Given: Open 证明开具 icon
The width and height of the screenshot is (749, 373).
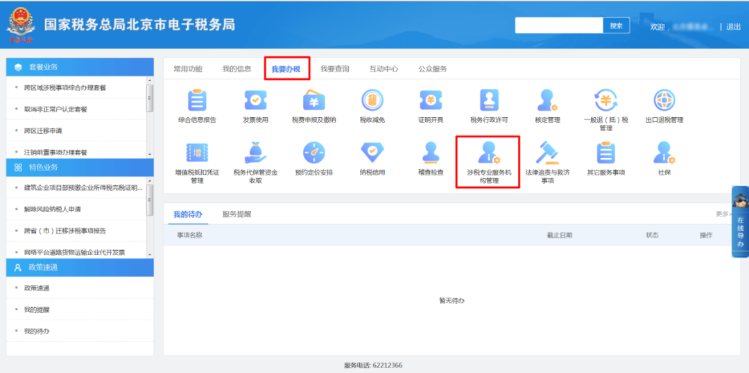Looking at the screenshot, I should coord(431,101).
